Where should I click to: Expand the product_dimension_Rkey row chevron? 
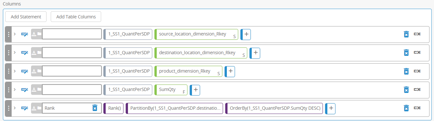[15, 71]
